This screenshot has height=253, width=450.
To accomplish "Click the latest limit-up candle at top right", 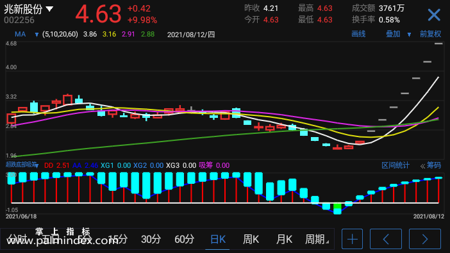I will tap(438, 44).
